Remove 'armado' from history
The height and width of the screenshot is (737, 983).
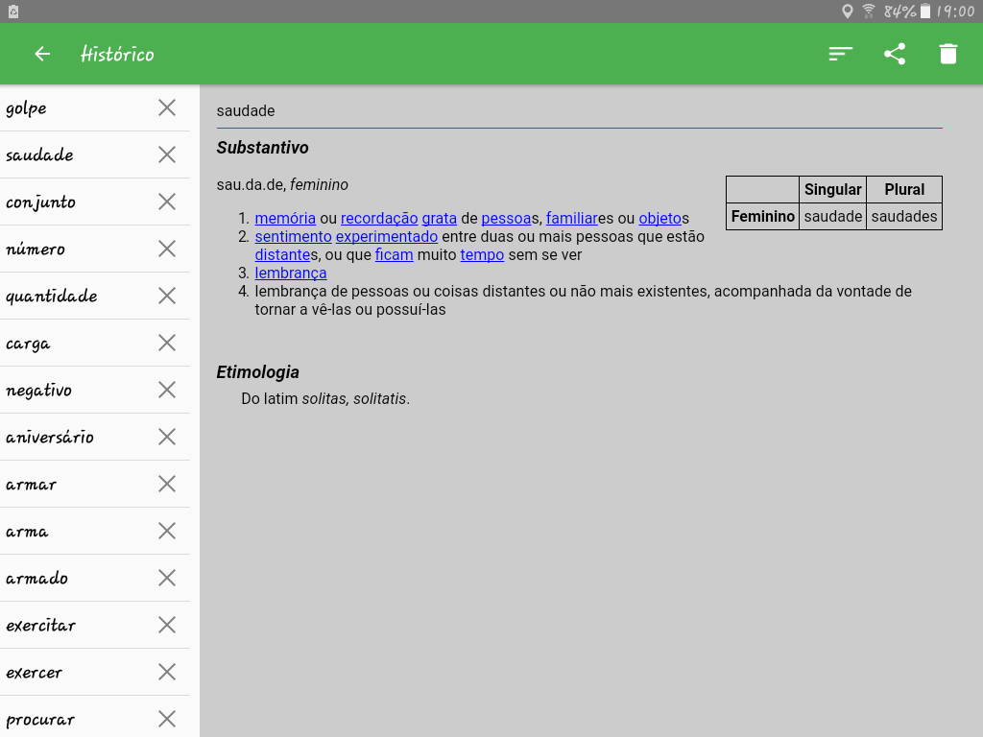point(167,578)
